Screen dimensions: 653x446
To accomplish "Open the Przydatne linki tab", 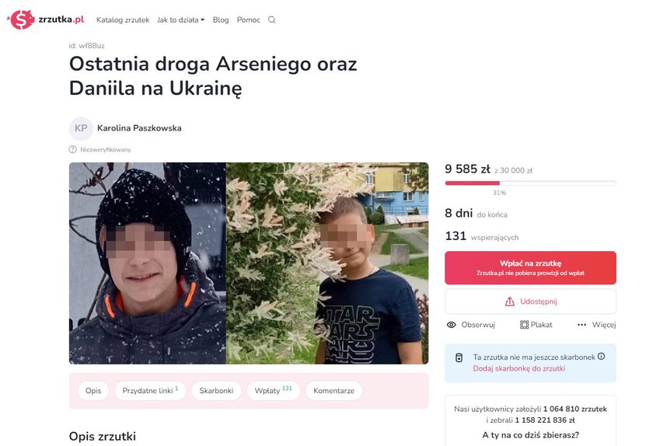I will [x=150, y=391].
